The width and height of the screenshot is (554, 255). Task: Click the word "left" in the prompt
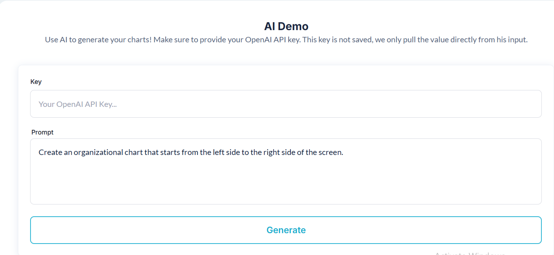[x=217, y=152]
